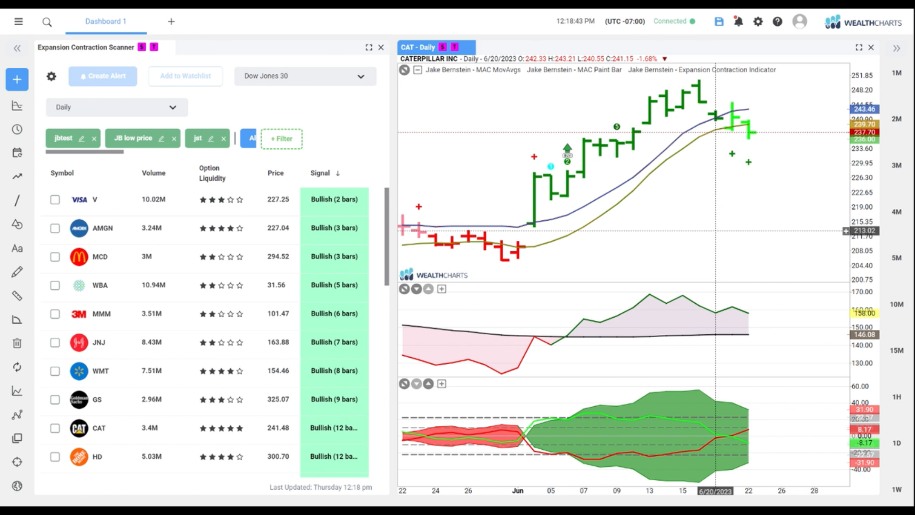
Task: Check the JNJ row checkbox
Action: tap(55, 343)
